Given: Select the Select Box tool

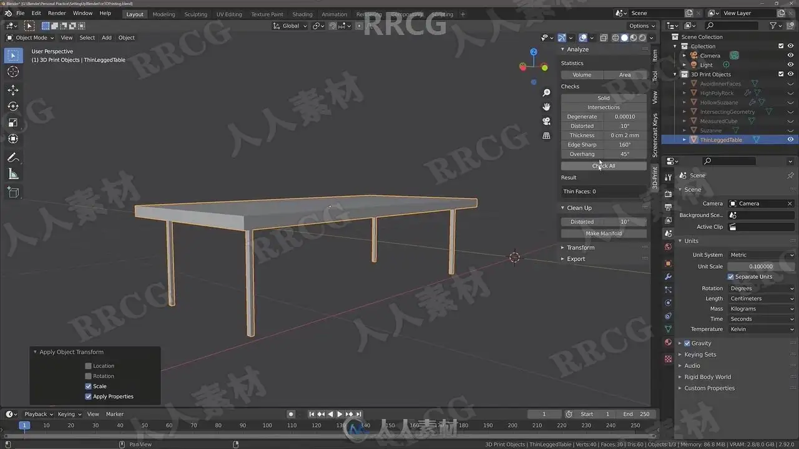Looking at the screenshot, I should (x=13, y=56).
